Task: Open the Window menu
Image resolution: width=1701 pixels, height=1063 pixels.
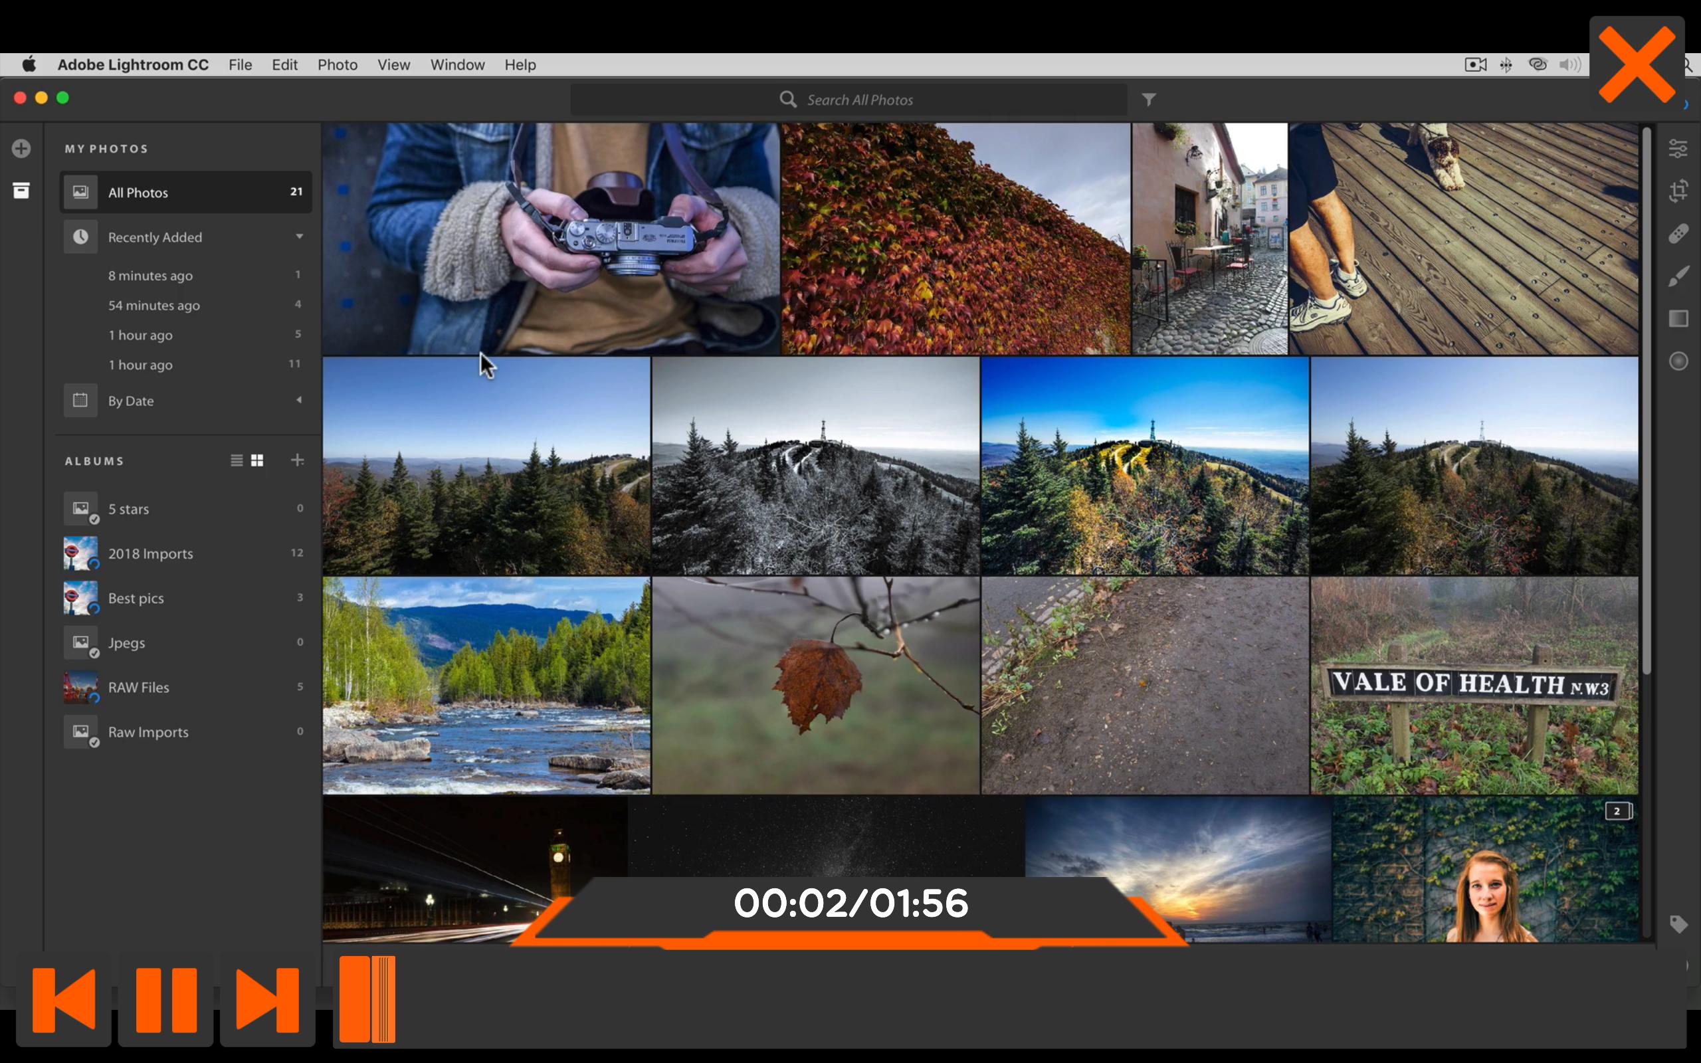Action: pos(458,64)
